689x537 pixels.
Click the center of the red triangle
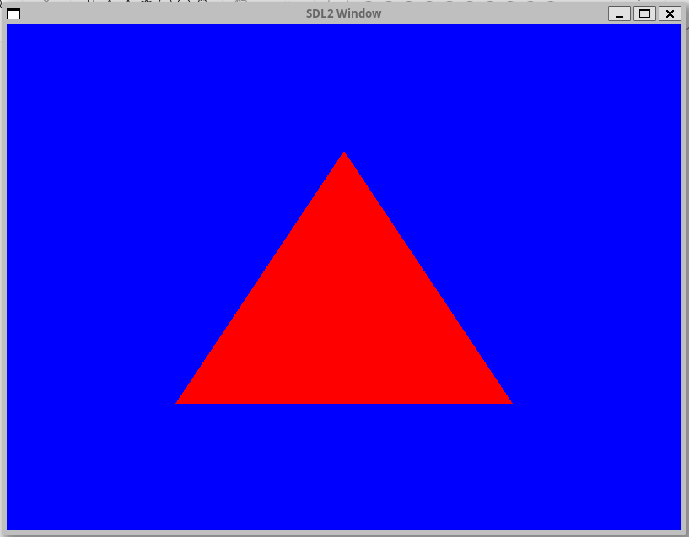[344, 320]
